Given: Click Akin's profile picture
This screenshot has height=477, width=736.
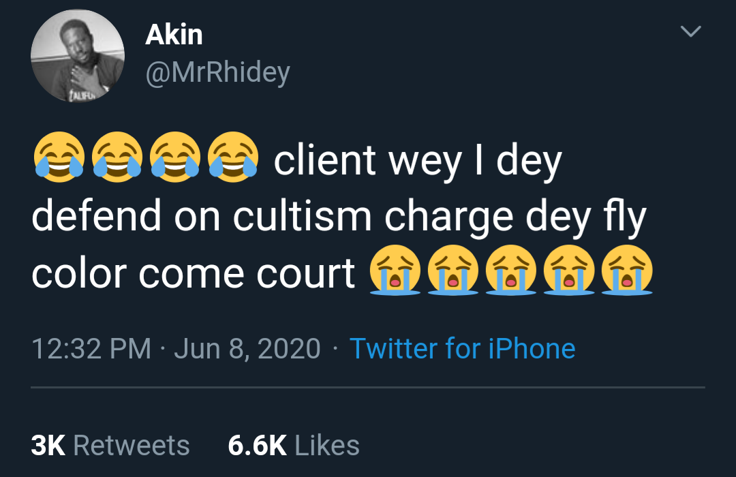Looking at the screenshot, I should click(78, 57).
